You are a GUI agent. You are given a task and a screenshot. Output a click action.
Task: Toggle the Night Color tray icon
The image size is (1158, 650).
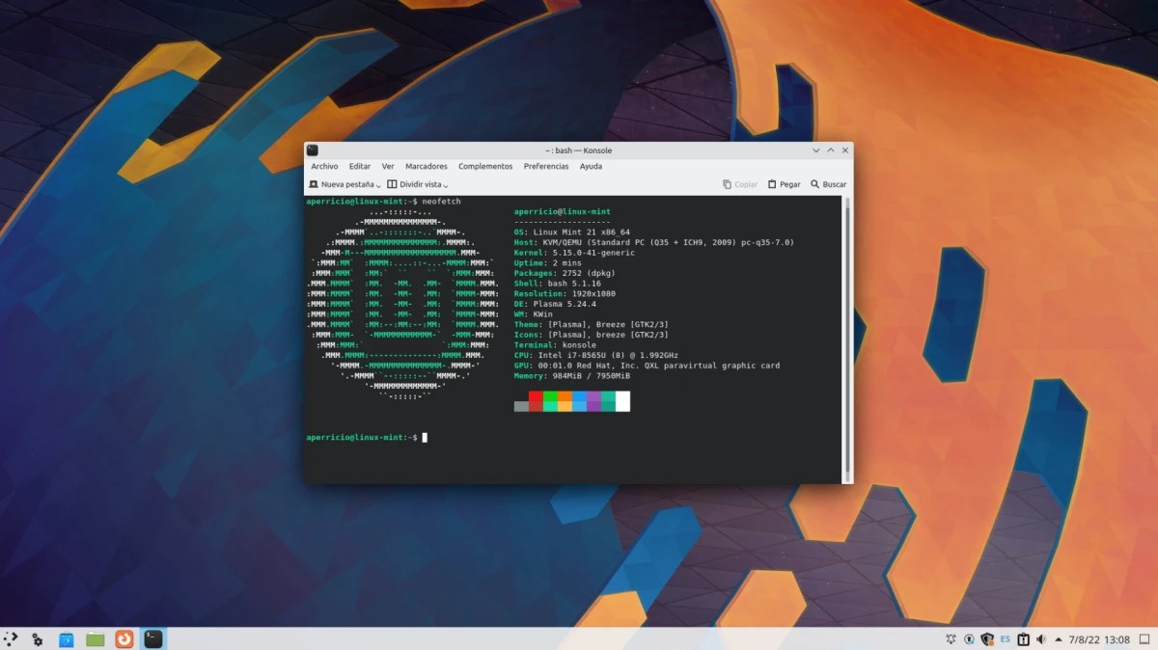[951, 638]
